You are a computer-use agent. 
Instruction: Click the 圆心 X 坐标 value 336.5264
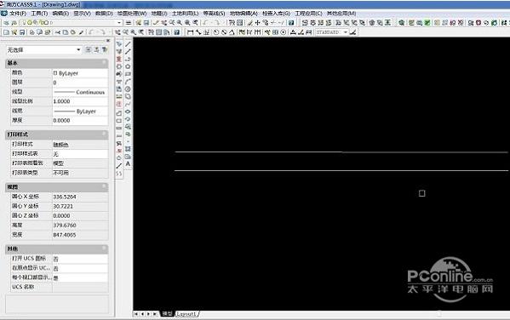click(80, 197)
